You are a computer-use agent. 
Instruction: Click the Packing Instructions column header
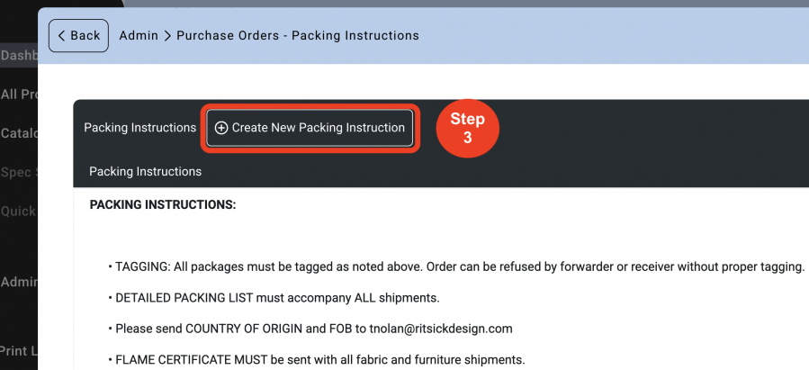coord(146,171)
